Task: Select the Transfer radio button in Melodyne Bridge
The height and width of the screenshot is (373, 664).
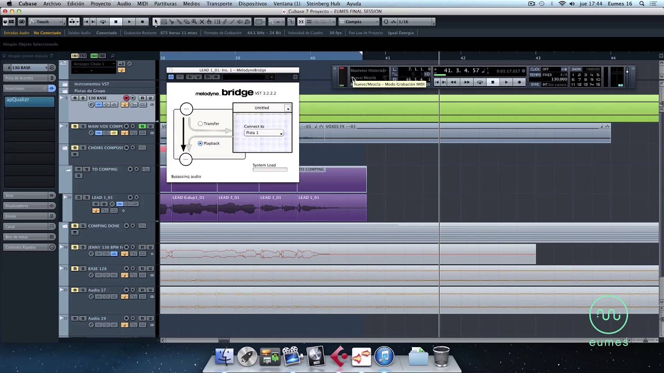Action: pyautogui.click(x=200, y=124)
